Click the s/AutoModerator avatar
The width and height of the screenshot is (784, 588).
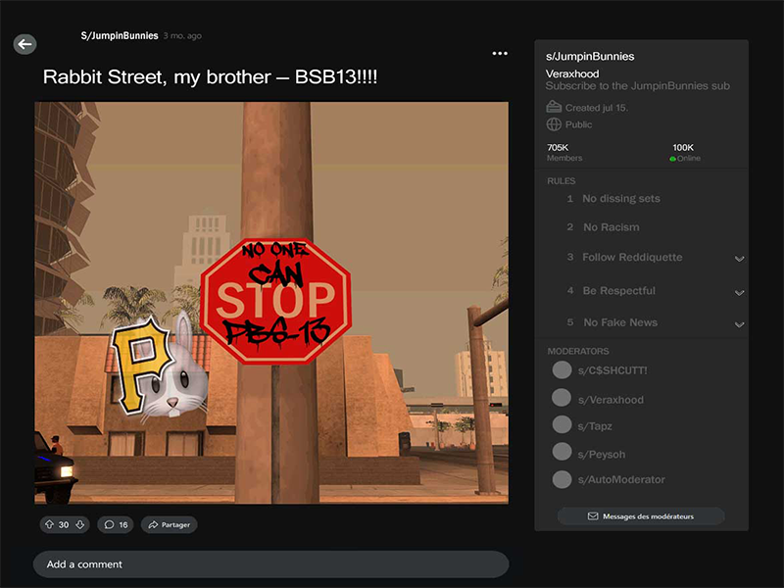pos(562,479)
